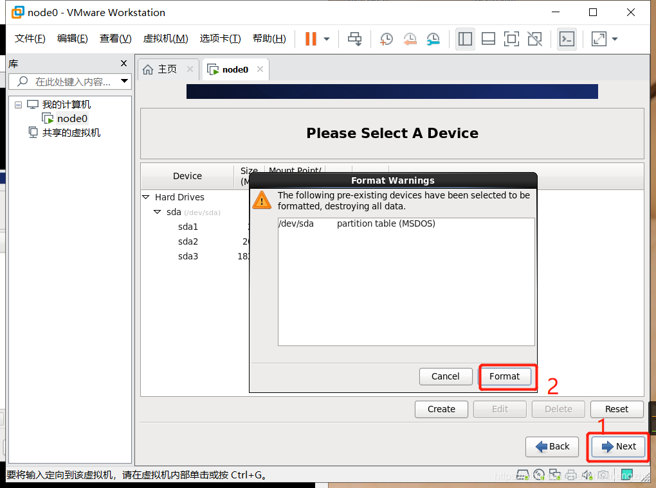
Task: Select 我的计算机 in the library
Action: point(66,105)
